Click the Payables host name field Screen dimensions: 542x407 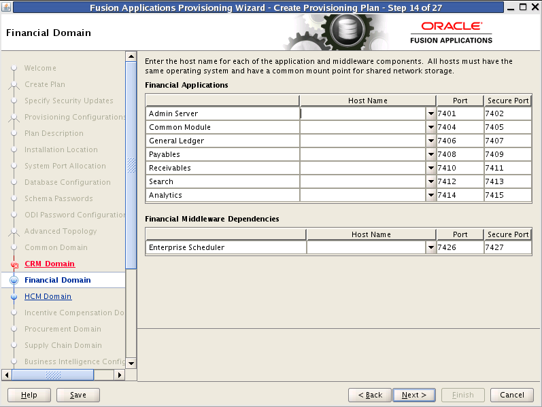click(x=363, y=154)
